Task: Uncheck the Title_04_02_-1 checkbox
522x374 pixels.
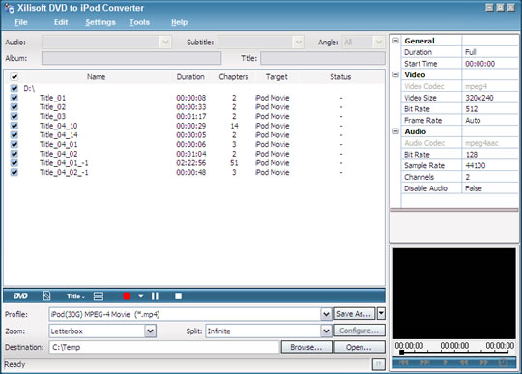Action: (x=14, y=172)
